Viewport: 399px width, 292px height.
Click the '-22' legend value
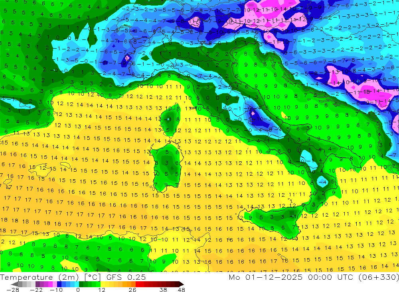[x=36, y=290]
